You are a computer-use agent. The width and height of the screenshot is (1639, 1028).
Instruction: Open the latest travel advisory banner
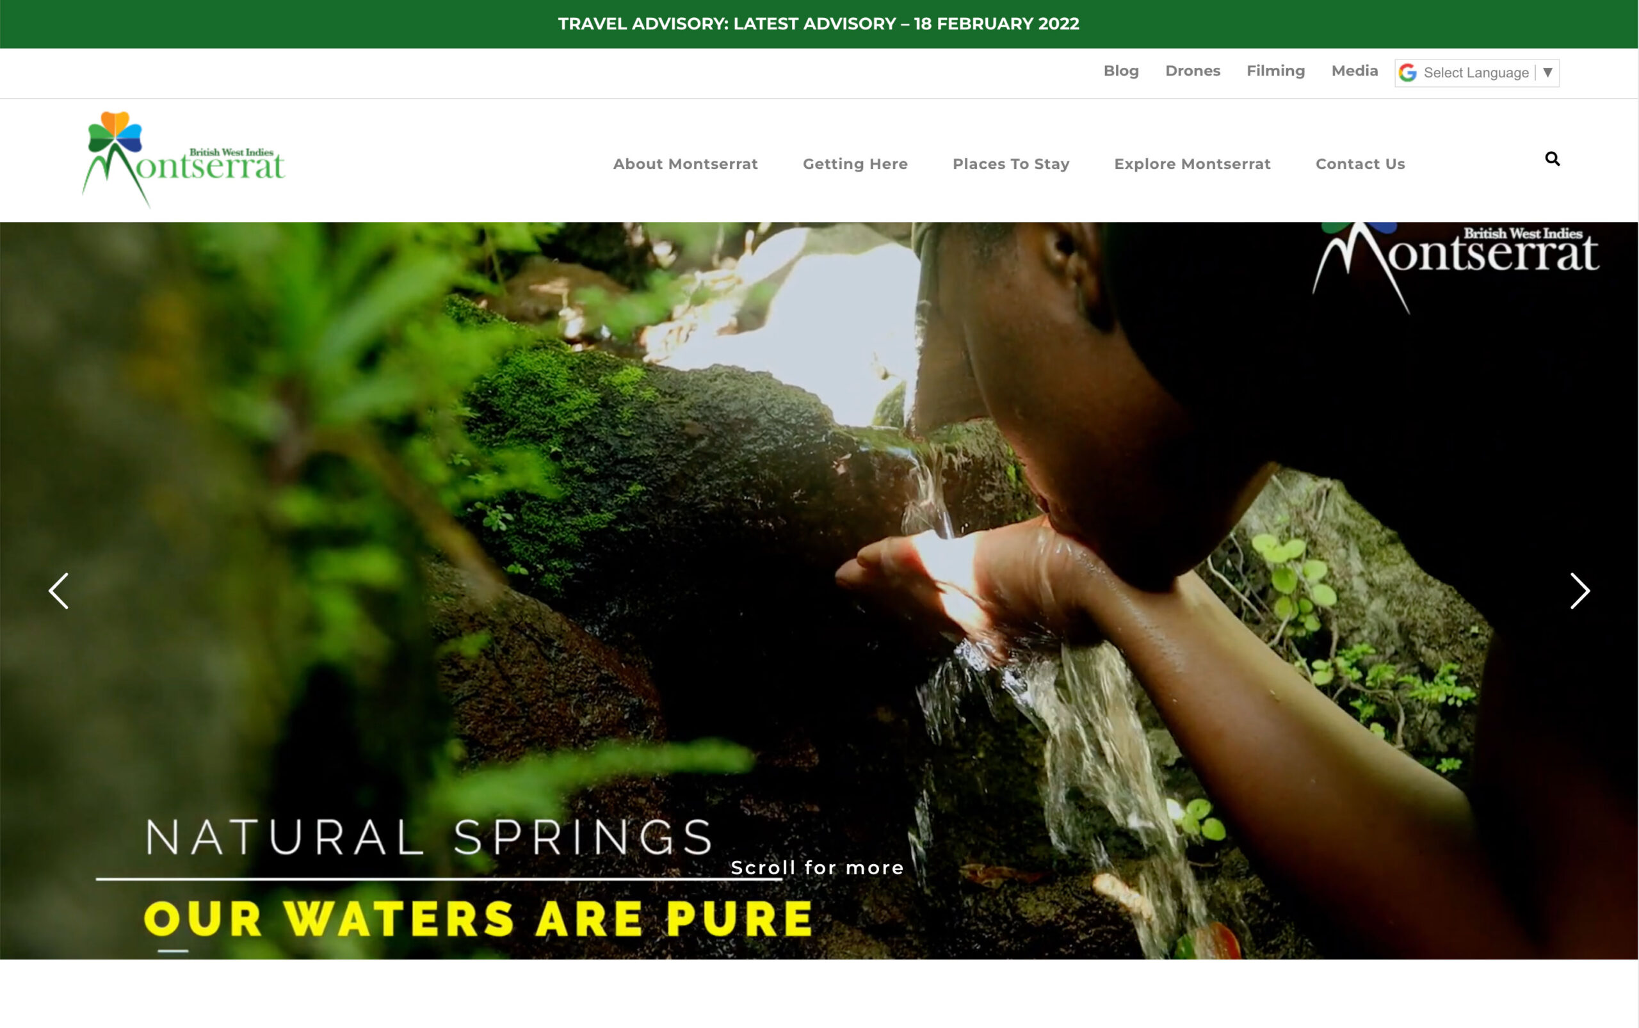[818, 24]
